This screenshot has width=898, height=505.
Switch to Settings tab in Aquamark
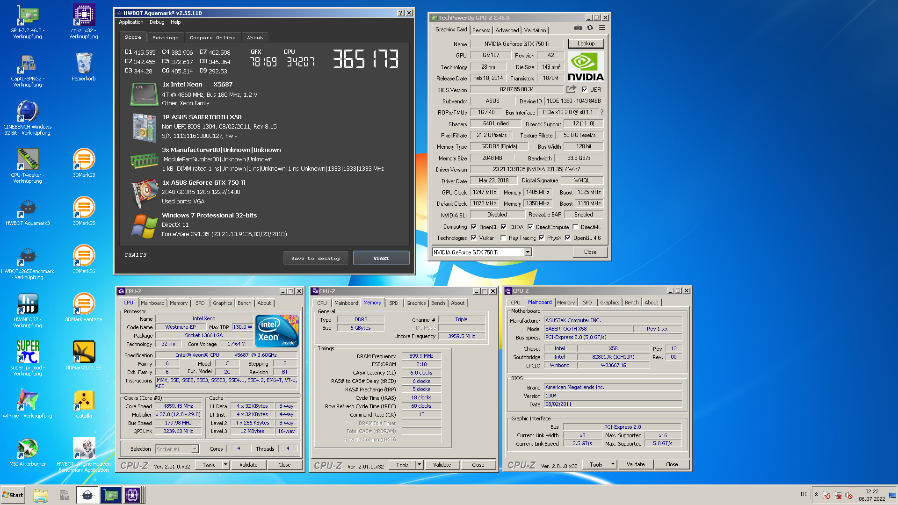(165, 37)
